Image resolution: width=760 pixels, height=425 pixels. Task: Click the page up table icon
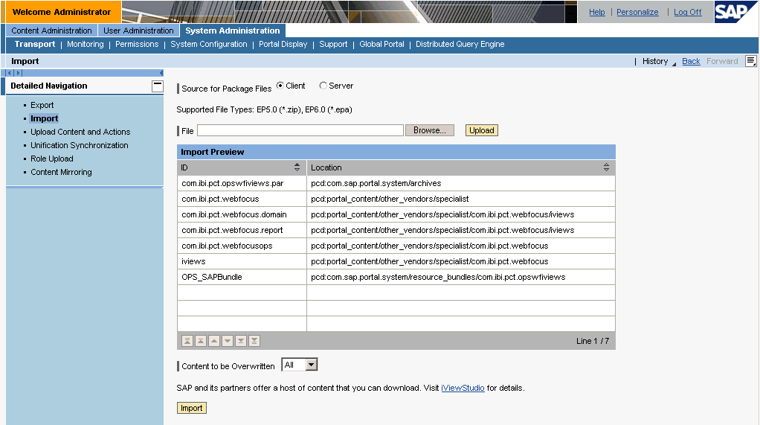click(201, 341)
